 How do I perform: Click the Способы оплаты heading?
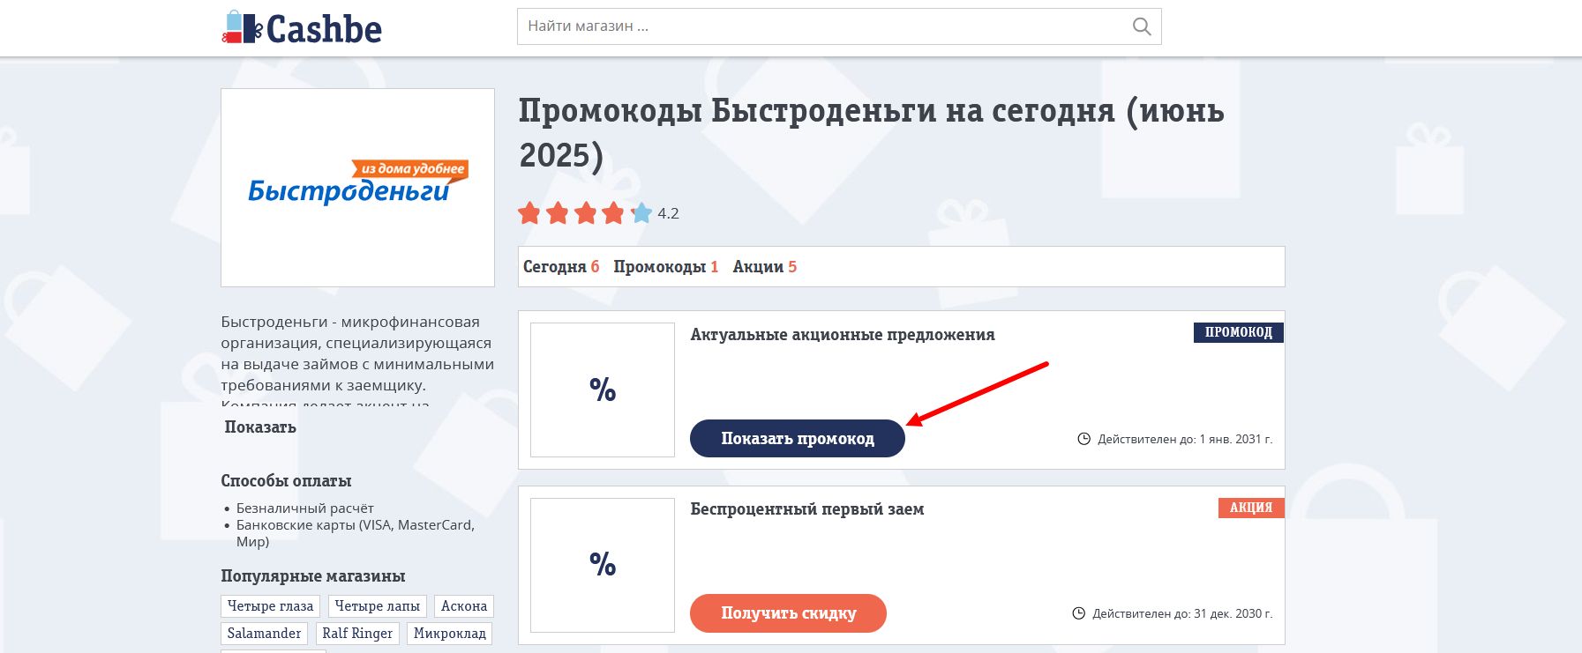[286, 481]
